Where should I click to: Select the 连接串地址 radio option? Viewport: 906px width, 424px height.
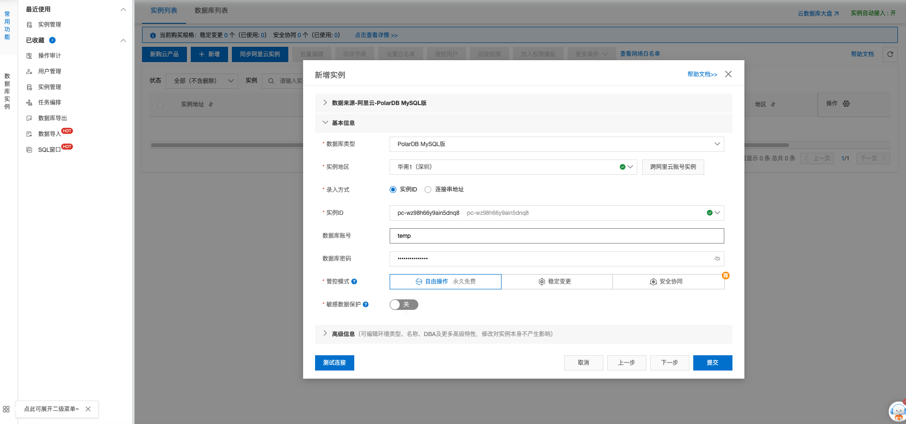428,190
